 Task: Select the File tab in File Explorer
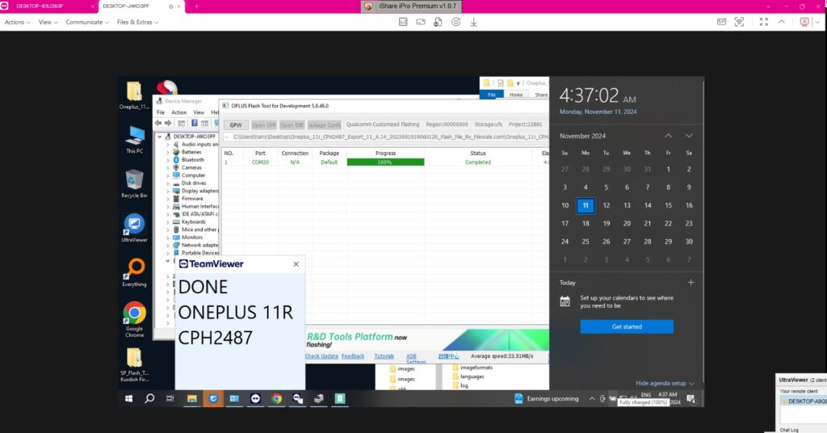coord(492,95)
